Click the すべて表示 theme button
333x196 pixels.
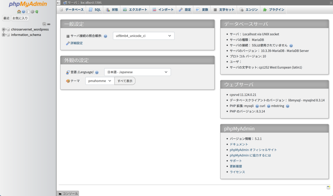[x=125, y=81]
